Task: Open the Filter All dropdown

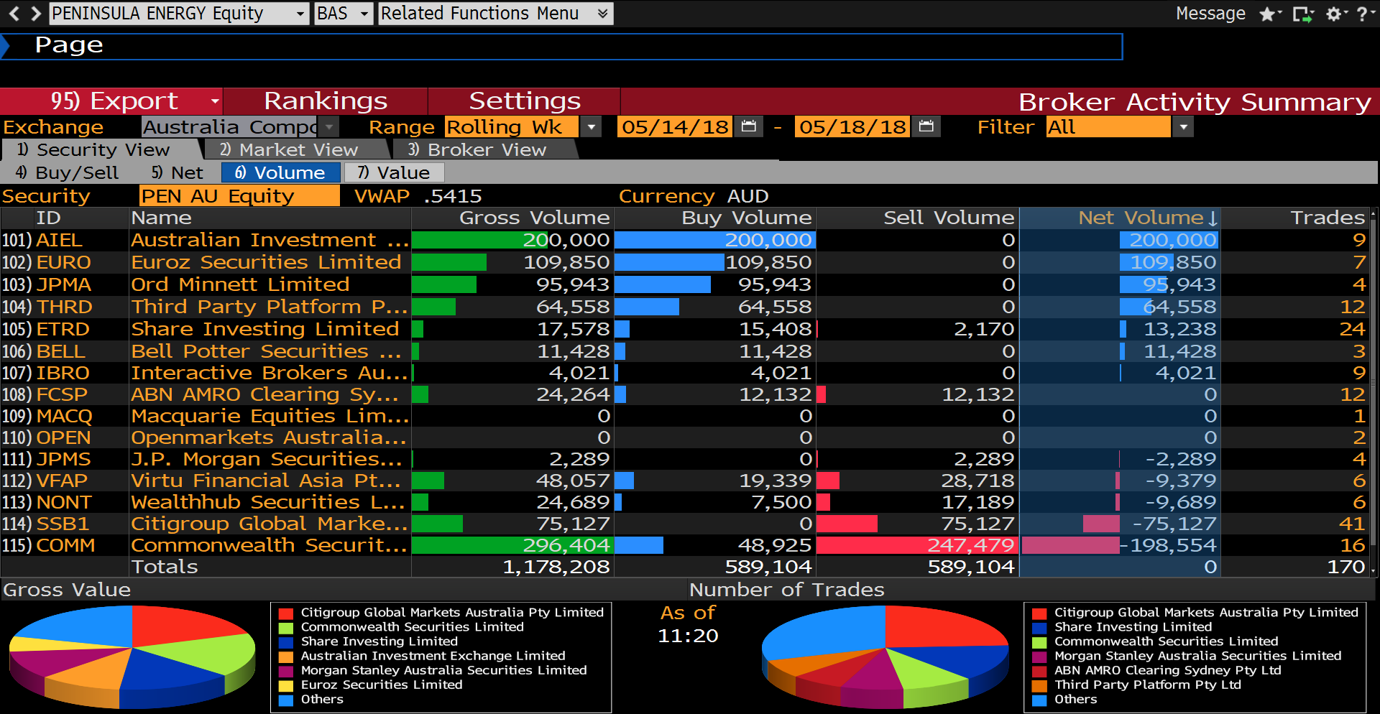Action: coord(1182,127)
